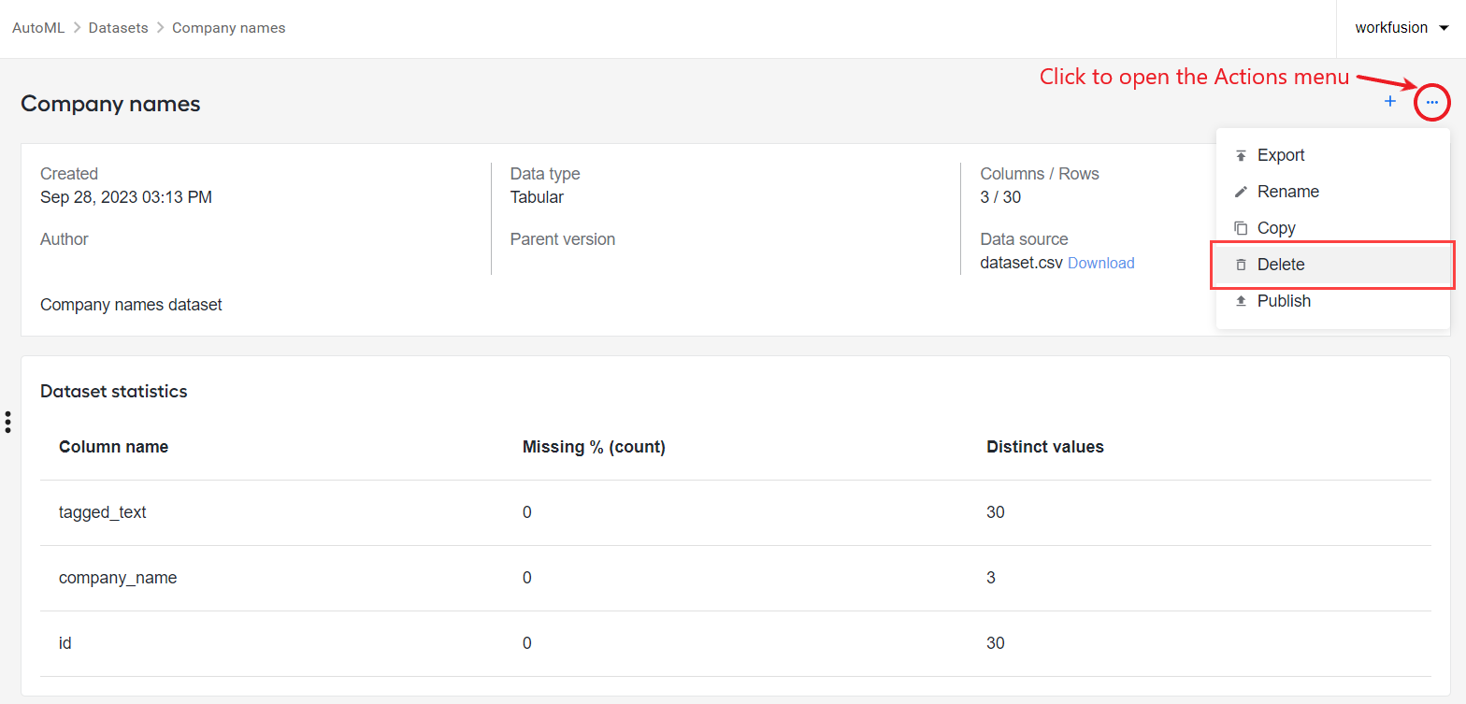Select the id column row cell
Image resolution: width=1466 pixels, height=704 pixels.
pyautogui.click(x=65, y=643)
